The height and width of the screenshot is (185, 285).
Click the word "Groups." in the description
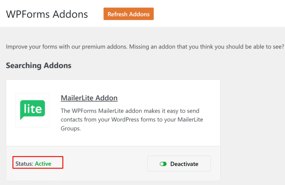tap(71, 129)
